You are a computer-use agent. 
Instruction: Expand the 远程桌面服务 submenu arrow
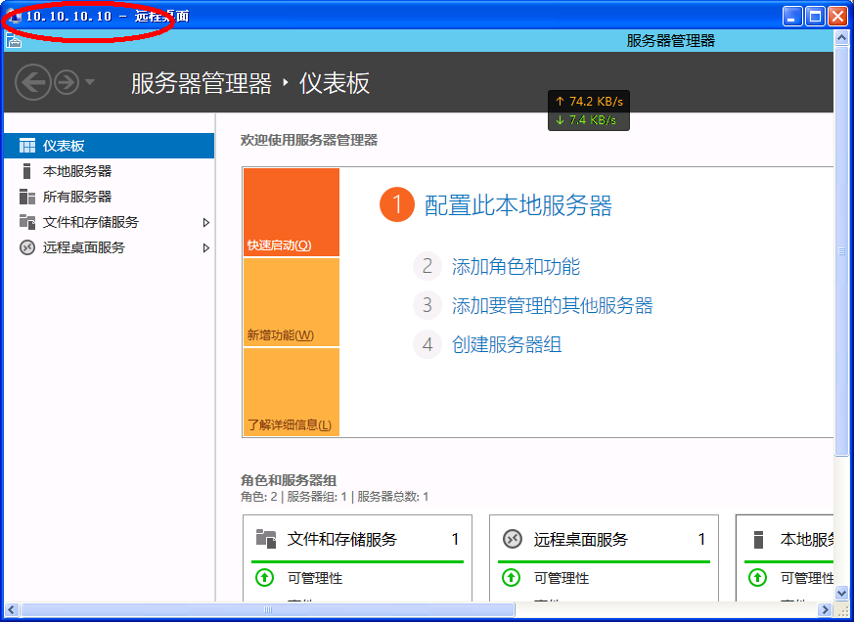pos(206,247)
